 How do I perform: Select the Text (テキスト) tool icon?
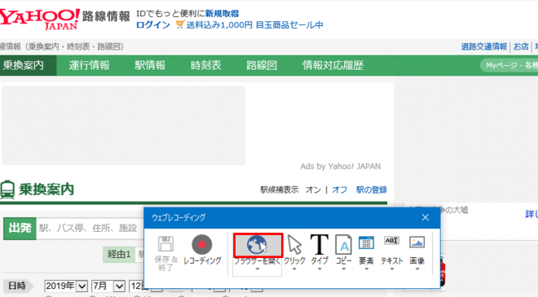[391, 242]
